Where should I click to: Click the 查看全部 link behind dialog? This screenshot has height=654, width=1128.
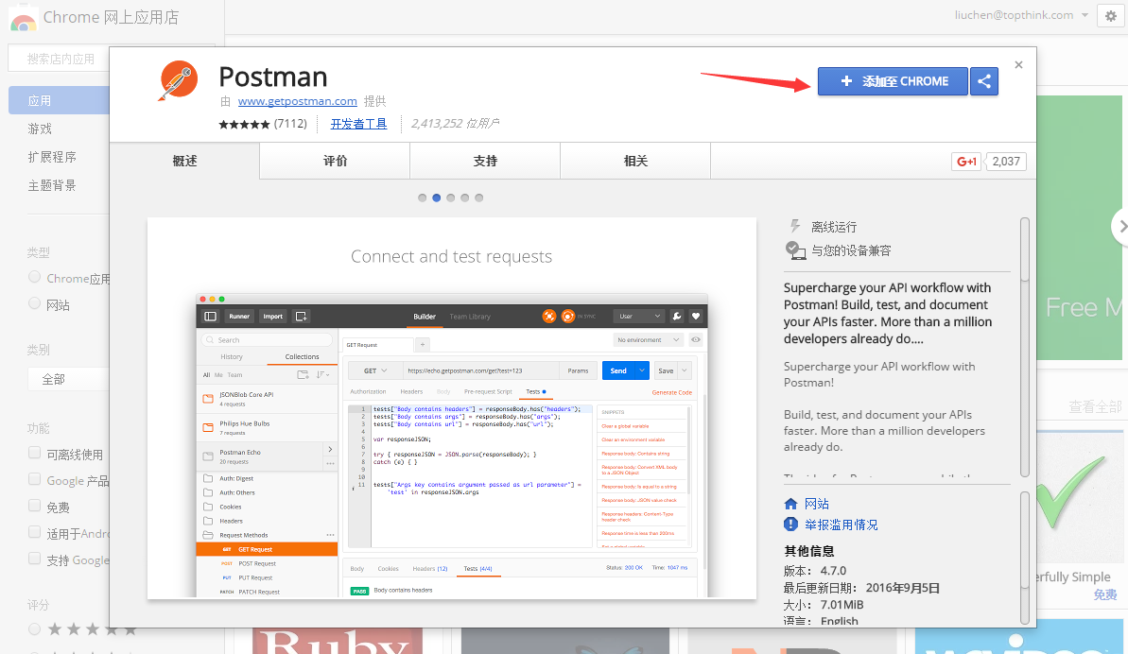[x=1095, y=406]
